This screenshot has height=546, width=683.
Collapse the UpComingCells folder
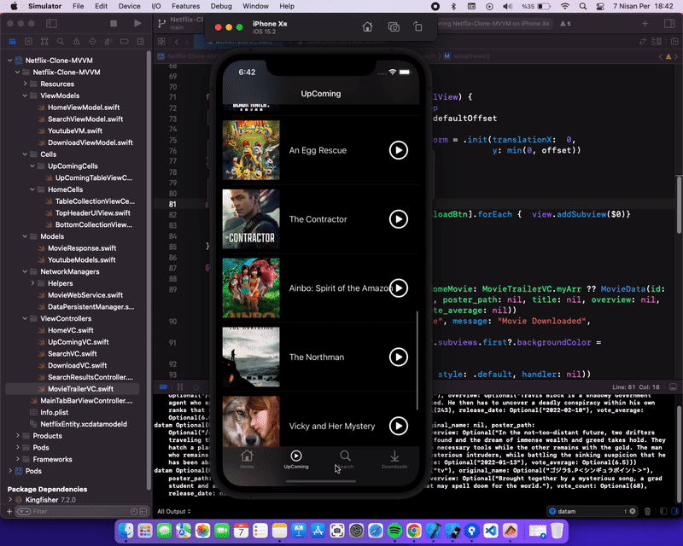pos(32,166)
